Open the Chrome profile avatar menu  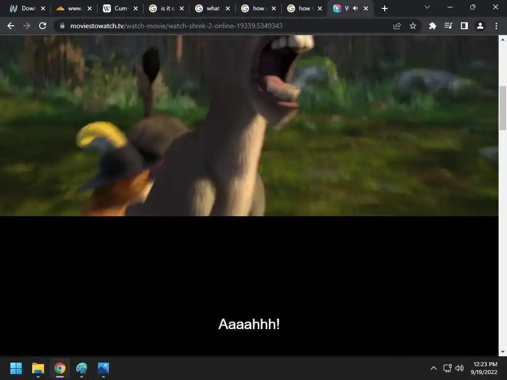tap(480, 26)
